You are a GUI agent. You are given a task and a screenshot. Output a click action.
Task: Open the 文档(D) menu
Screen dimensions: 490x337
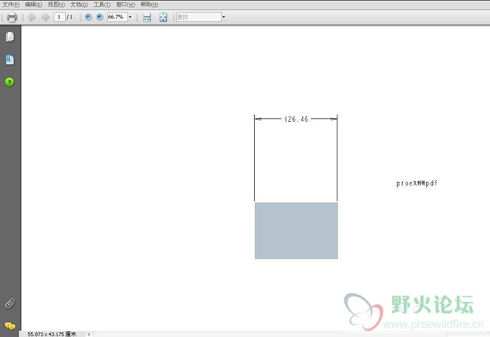point(79,4)
